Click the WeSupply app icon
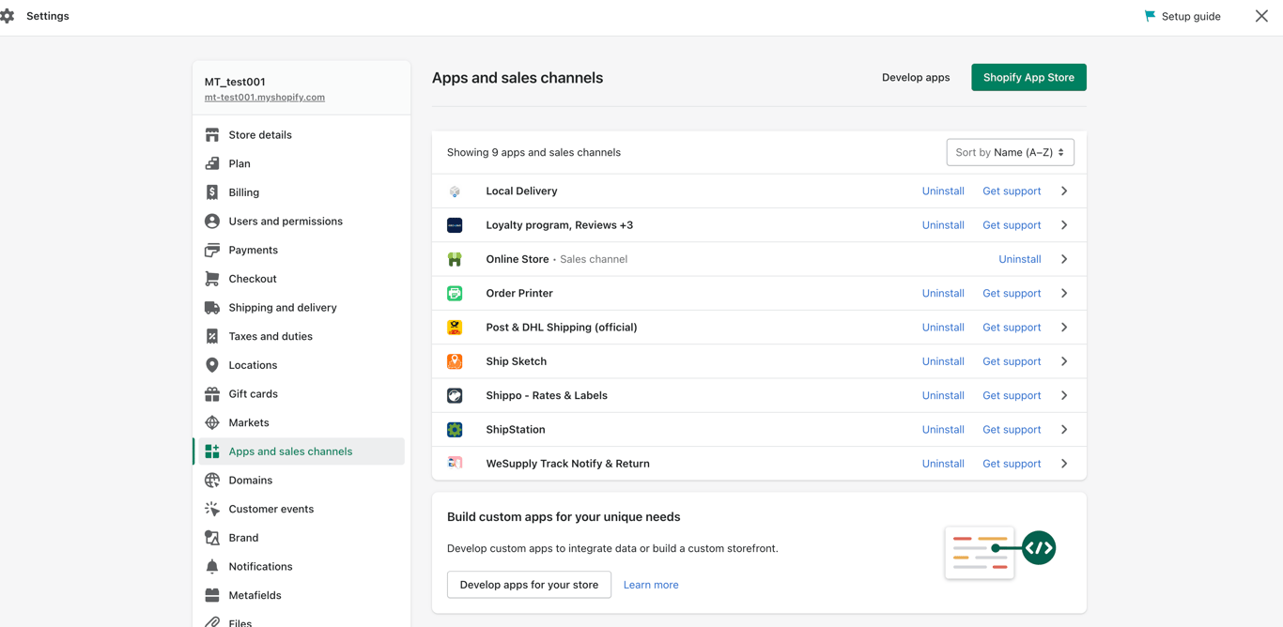 coord(455,464)
